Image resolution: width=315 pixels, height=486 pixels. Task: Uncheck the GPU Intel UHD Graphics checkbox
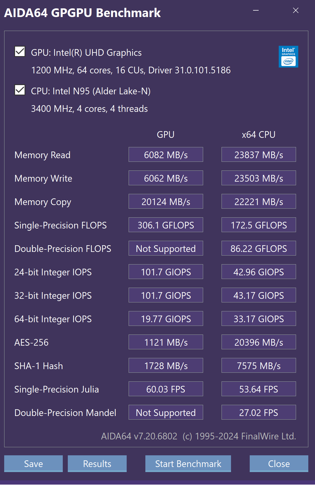tap(20, 52)
